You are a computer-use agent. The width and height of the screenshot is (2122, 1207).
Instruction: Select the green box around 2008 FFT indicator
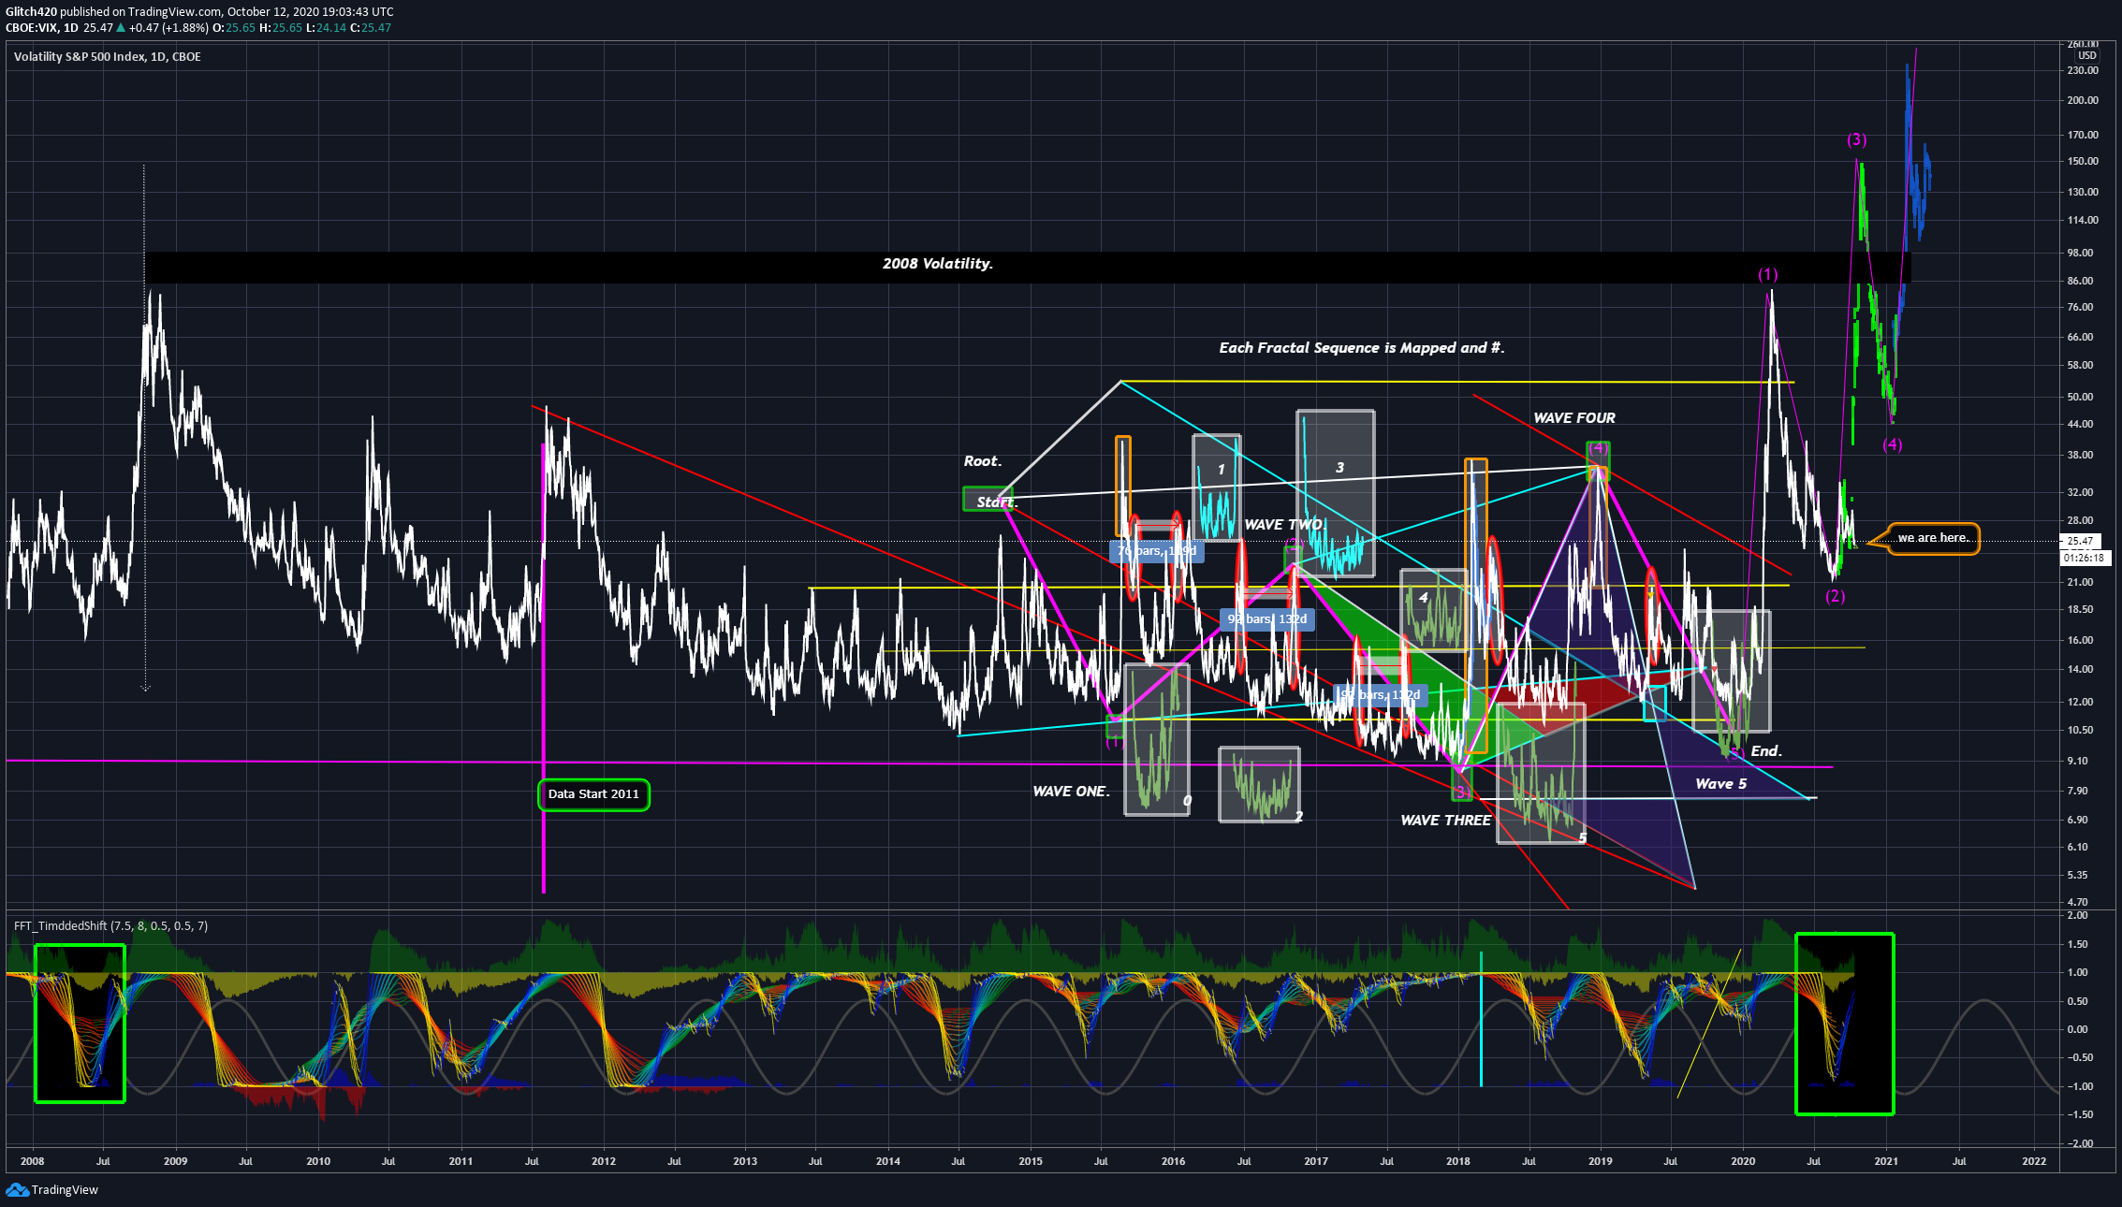coord(80,1023)
